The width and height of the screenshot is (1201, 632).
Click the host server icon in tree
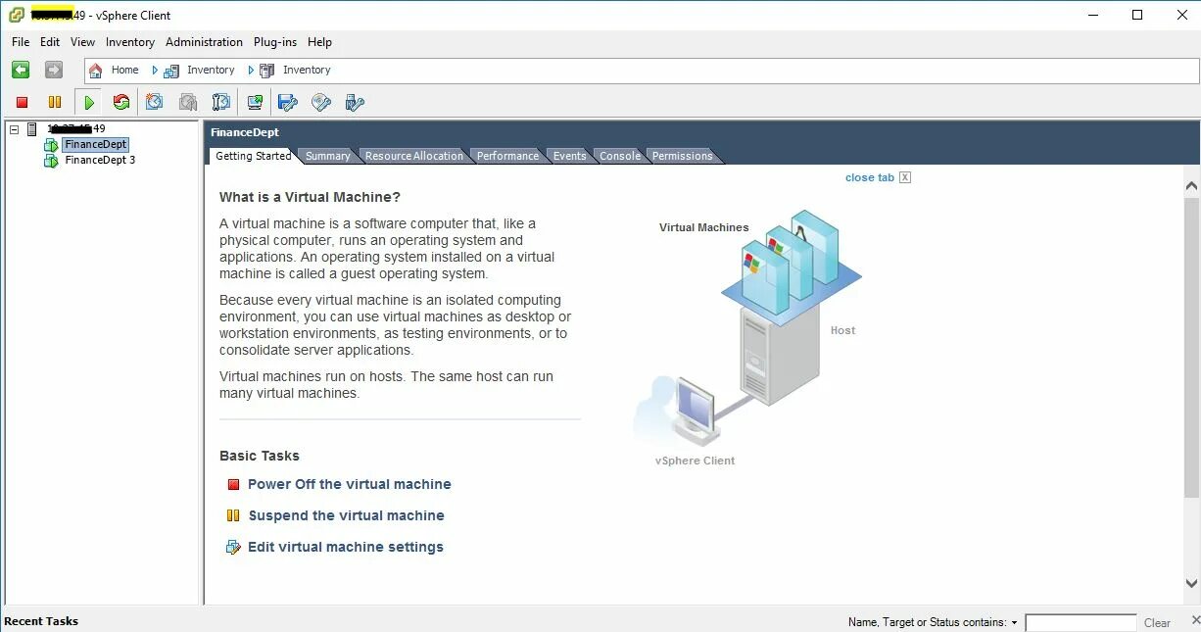tap(31, 129)
